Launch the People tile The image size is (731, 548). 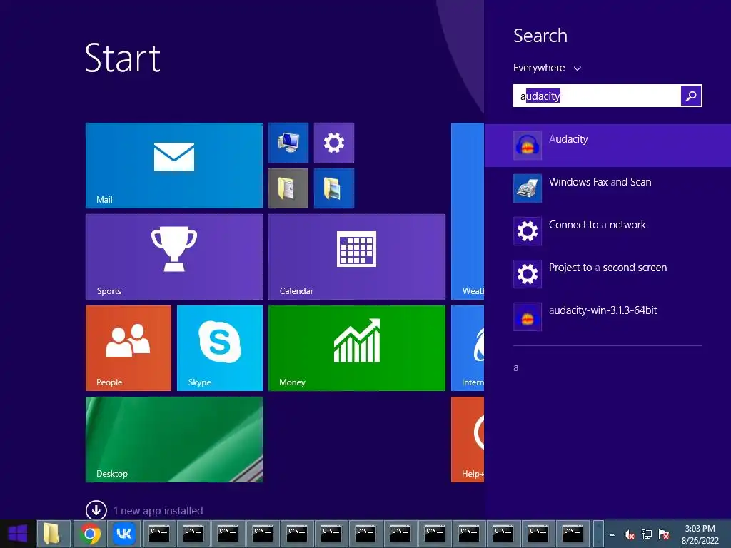point(128,348)
